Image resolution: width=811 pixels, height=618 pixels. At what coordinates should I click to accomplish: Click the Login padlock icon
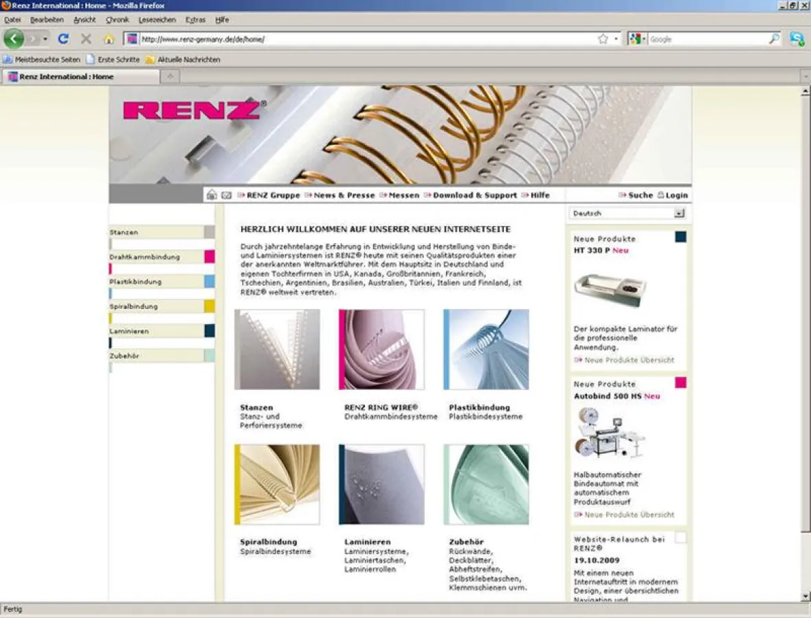point(660,195)
